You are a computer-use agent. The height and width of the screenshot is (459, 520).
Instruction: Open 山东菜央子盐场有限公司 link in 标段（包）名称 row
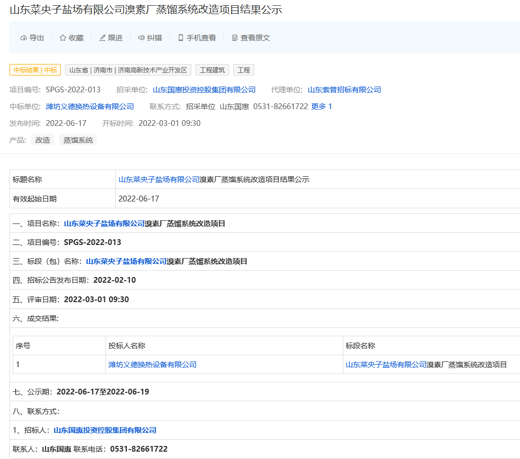coord(126,262)
